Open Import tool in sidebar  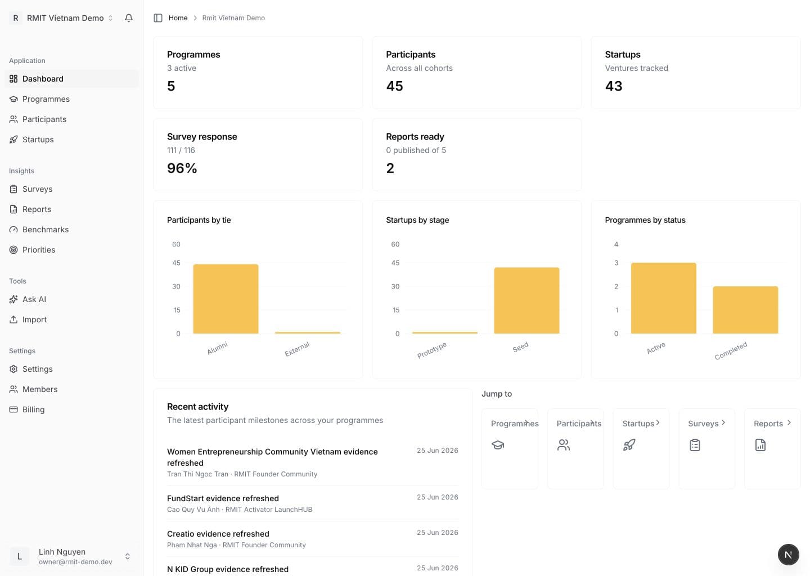click(71, 319)
